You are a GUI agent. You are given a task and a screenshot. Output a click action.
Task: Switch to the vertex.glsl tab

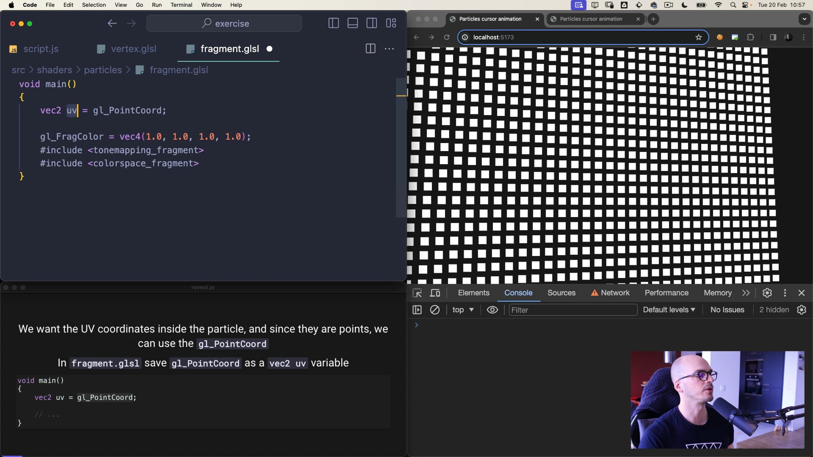point(133,49)
